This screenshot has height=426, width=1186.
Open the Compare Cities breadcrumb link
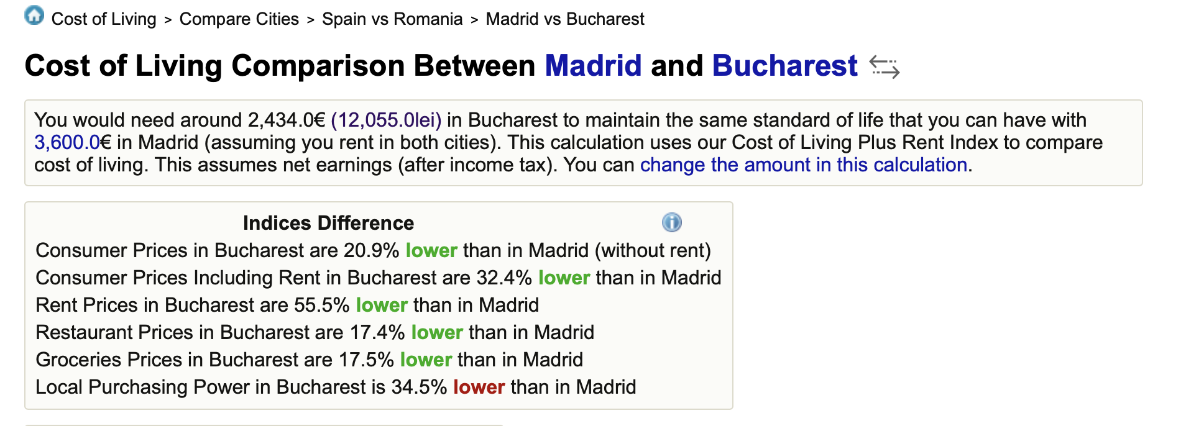coord(239,19)
